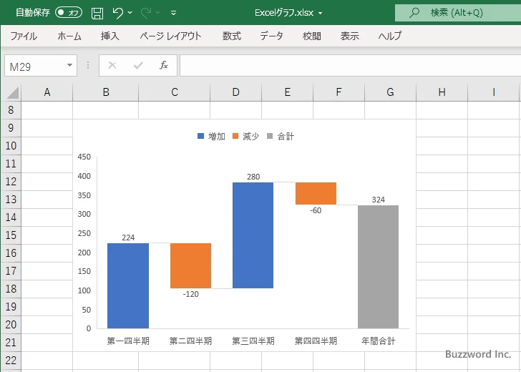
Task: Click the Undo arrow icon
Action: (117, 13)
